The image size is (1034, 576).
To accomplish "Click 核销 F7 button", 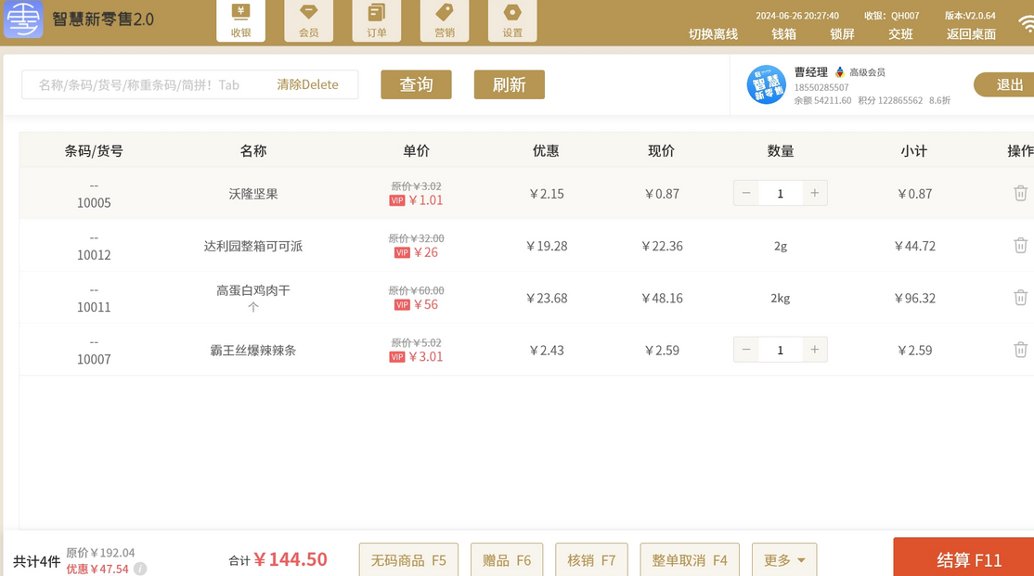I will click(591, 559).
